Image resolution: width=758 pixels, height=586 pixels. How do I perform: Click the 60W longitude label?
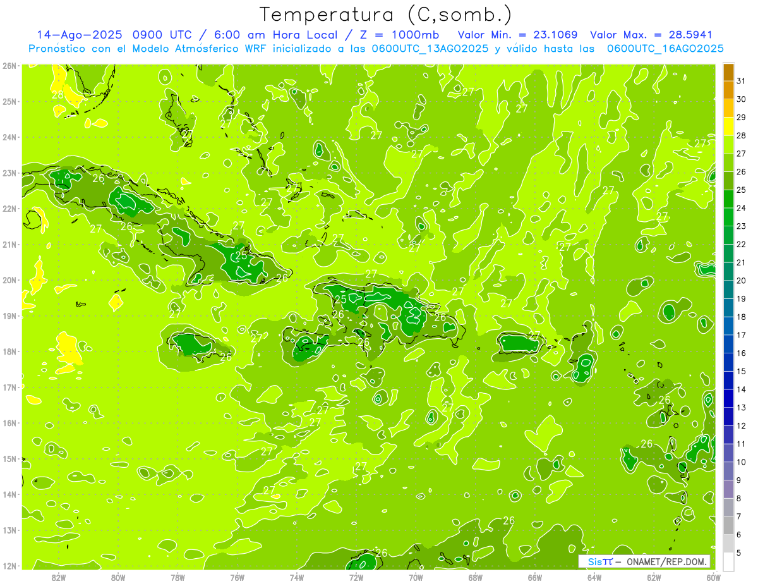tap(713, 577)
